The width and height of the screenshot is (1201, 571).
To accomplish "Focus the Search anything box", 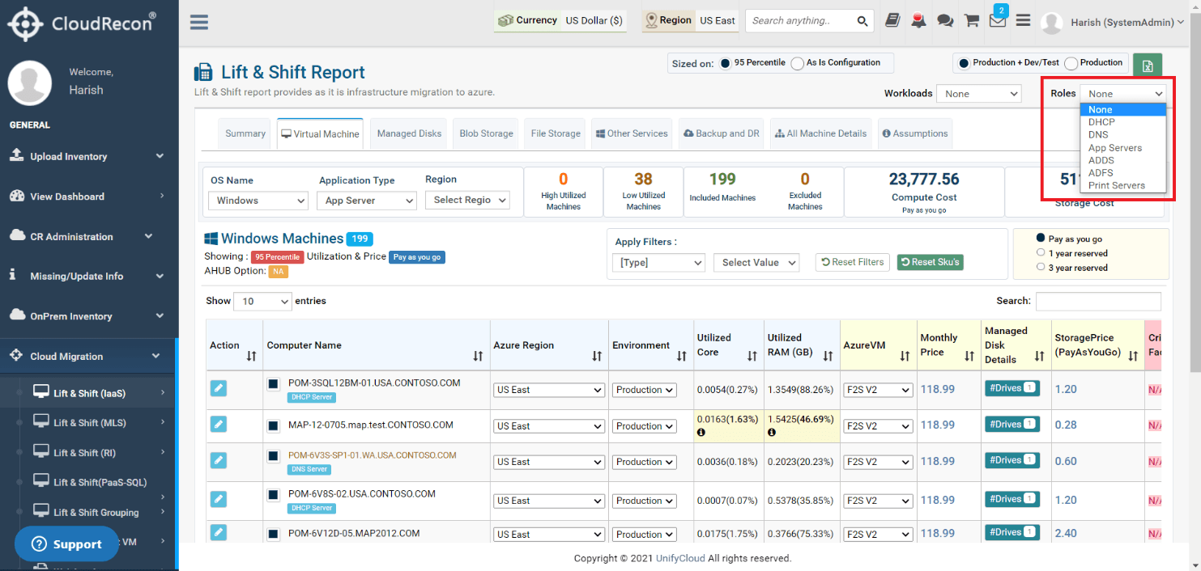I will [x=800, y=21].
